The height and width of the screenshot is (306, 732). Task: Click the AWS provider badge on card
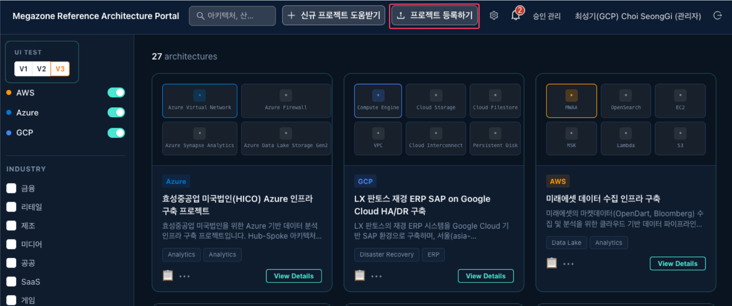(x=558, y=181)
